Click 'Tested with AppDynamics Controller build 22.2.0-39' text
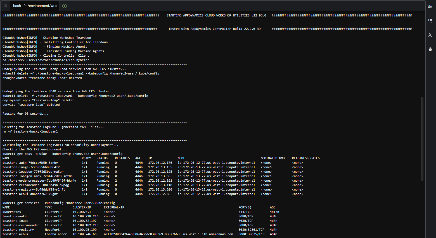This screenshot has width=436, height=238. (x=214, y=29)
